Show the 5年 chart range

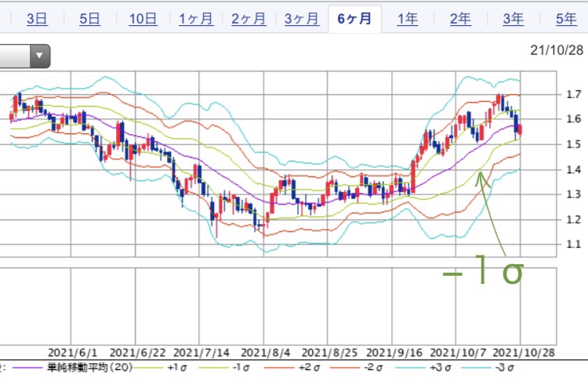(x=566, y=19)
